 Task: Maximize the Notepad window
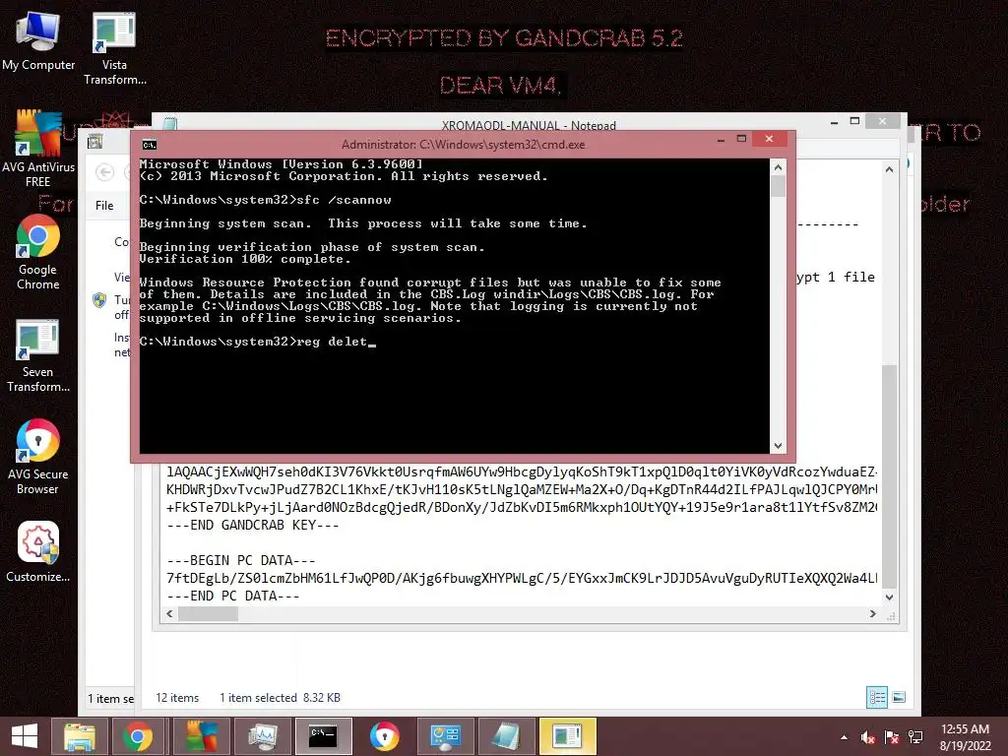pos(854,121)
